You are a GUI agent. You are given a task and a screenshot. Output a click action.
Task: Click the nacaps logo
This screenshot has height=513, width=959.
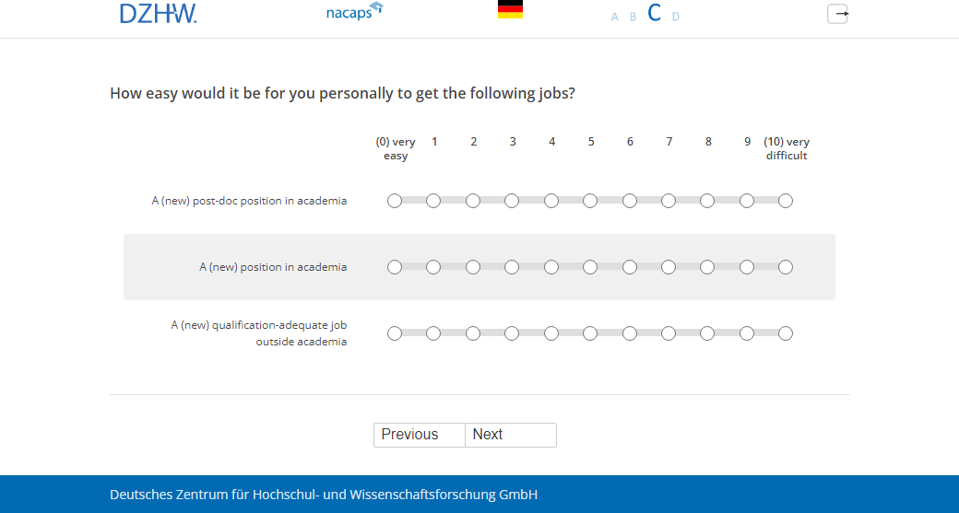354,13
